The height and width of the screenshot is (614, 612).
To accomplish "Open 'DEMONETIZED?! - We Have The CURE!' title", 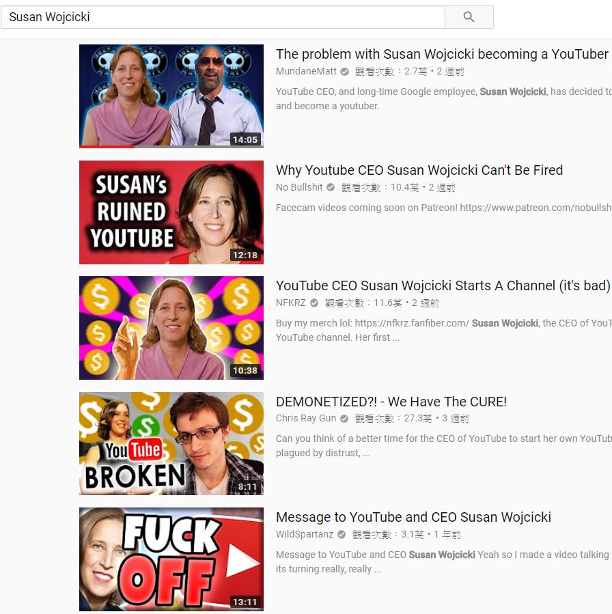I will tap(391, 402).
